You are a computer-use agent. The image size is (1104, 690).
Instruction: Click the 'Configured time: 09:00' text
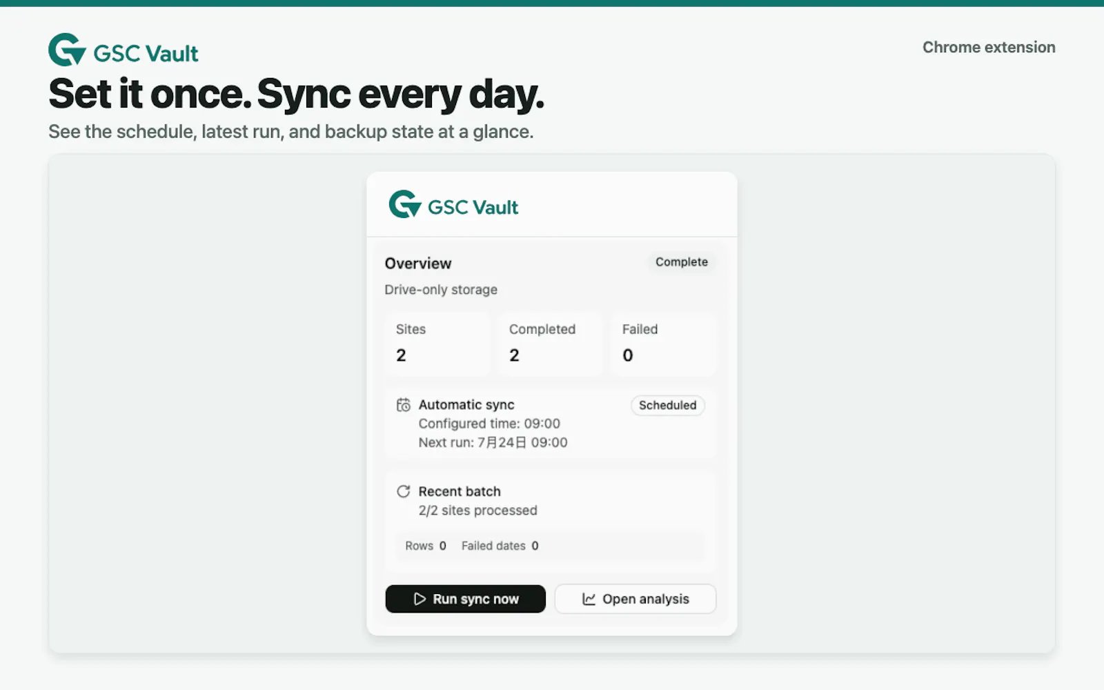click(489, 424)
